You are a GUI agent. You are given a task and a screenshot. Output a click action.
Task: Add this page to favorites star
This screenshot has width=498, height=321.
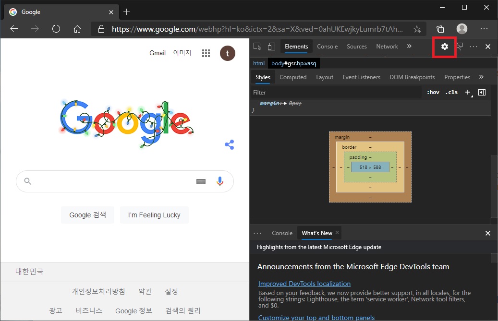417,29
